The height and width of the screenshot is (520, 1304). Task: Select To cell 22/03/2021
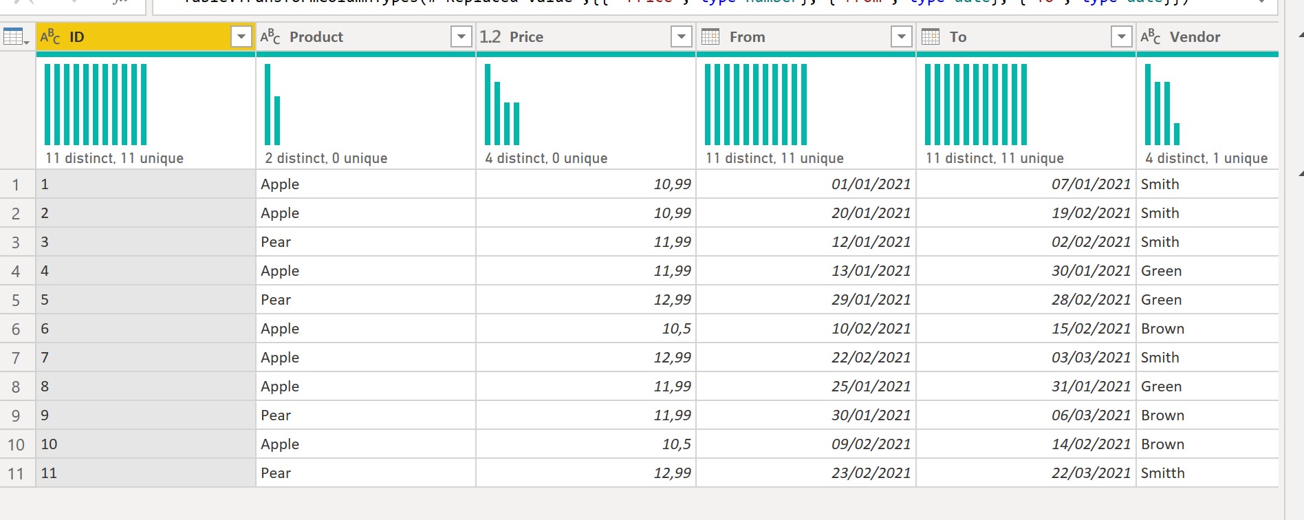(x=1026, y=473)
